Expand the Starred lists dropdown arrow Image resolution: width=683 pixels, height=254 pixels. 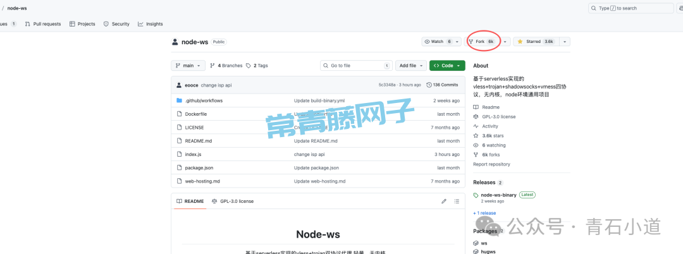pos(565,42)
